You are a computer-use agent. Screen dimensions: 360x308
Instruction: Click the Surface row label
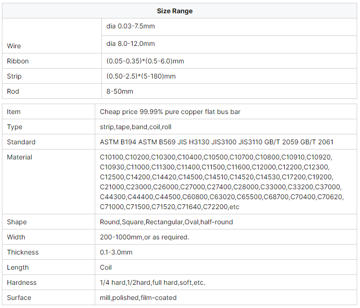[x=19, y=298]
